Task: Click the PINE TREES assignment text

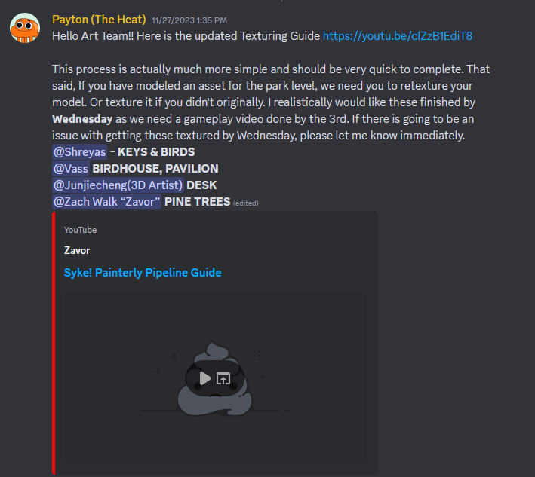Action: click(x=197, y=202)
